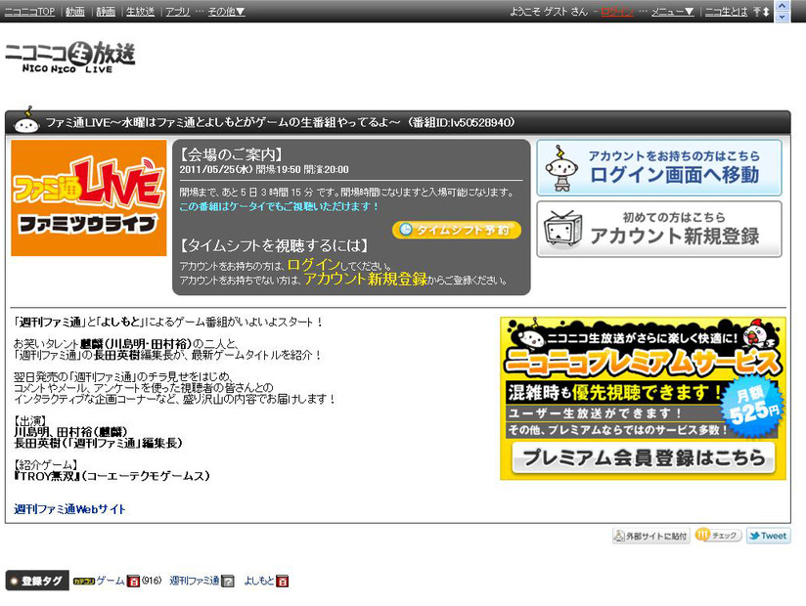The image size is (806, 606).
Task: Open アプリ in top navigation
Action: click(x=178, y=12)
